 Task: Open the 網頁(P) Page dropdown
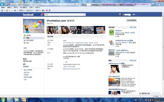pos(22,10)
